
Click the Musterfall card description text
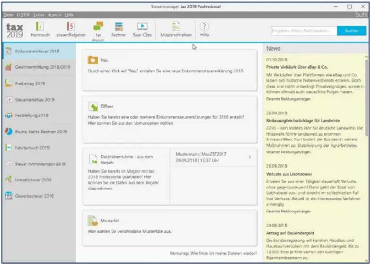[130, 232]
